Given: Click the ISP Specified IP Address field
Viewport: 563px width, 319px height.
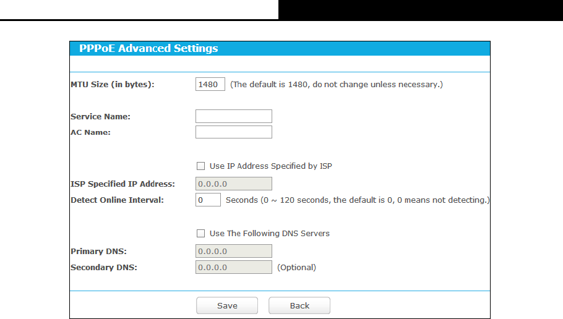Looking at the screenshot, I should (233, 184).
